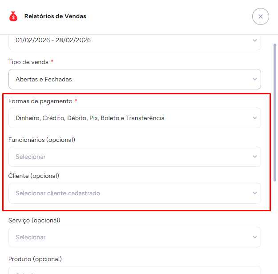Click the chevron in Cliente field
The image size is (278, 274).
click(255, 193)
